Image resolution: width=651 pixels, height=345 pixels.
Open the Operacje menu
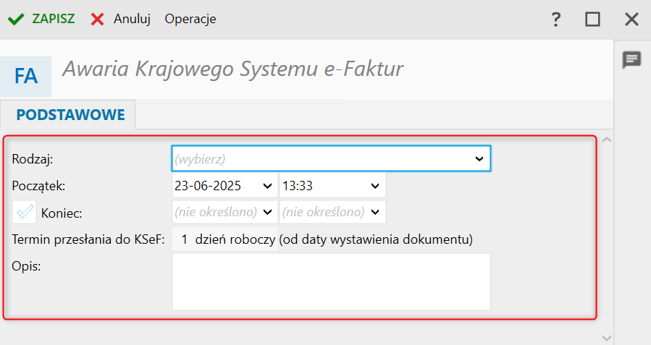coord(190,20)
